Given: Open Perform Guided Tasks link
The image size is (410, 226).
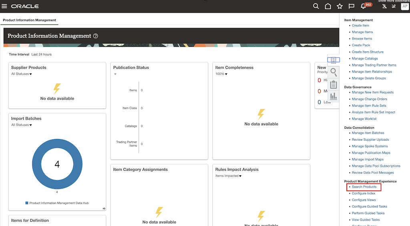Looking at the screenshot, I should coord(368,213).
